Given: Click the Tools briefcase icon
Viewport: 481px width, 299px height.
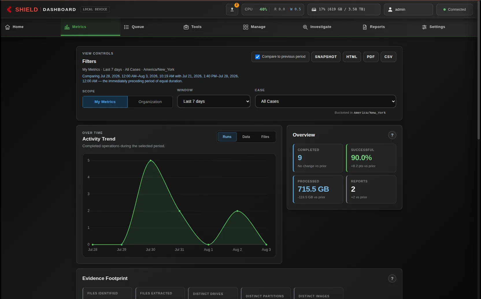Looking at the screenshot, I should 186,27.
